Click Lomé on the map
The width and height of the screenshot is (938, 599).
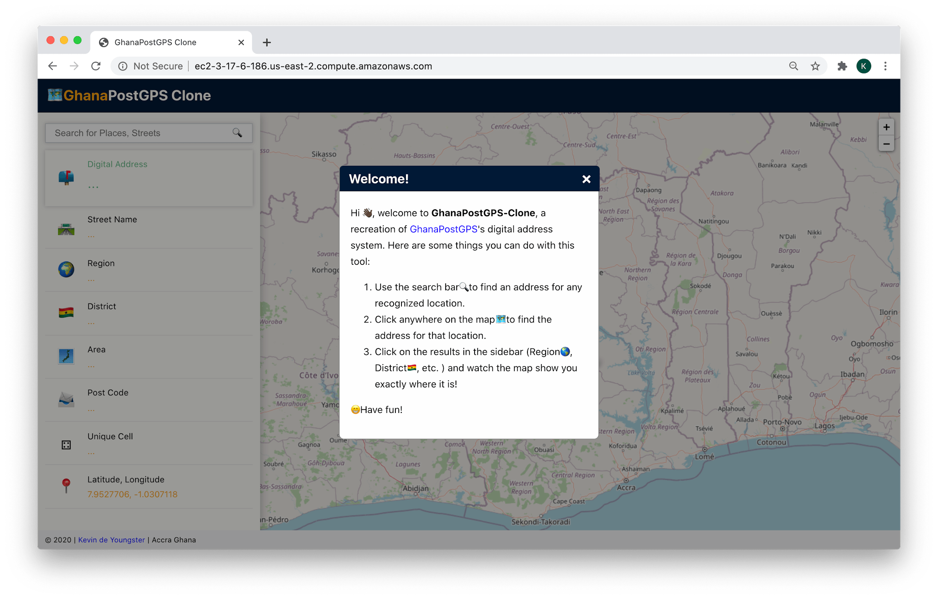(705, 456)
